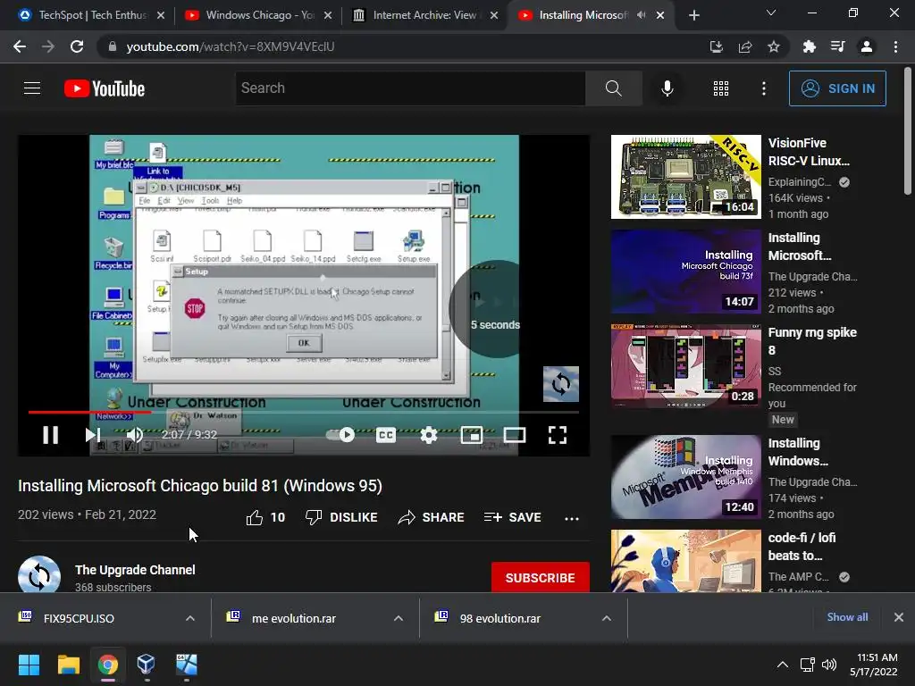Open the YouTube apps grid
This screenshot has width=915, height=686.
click(721, 88)
